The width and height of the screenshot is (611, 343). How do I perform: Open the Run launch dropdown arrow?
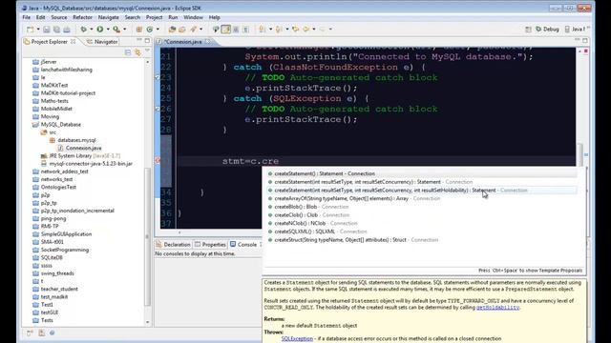tap(108, 30)
